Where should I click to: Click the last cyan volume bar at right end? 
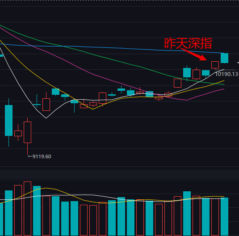tap(225, 216)
